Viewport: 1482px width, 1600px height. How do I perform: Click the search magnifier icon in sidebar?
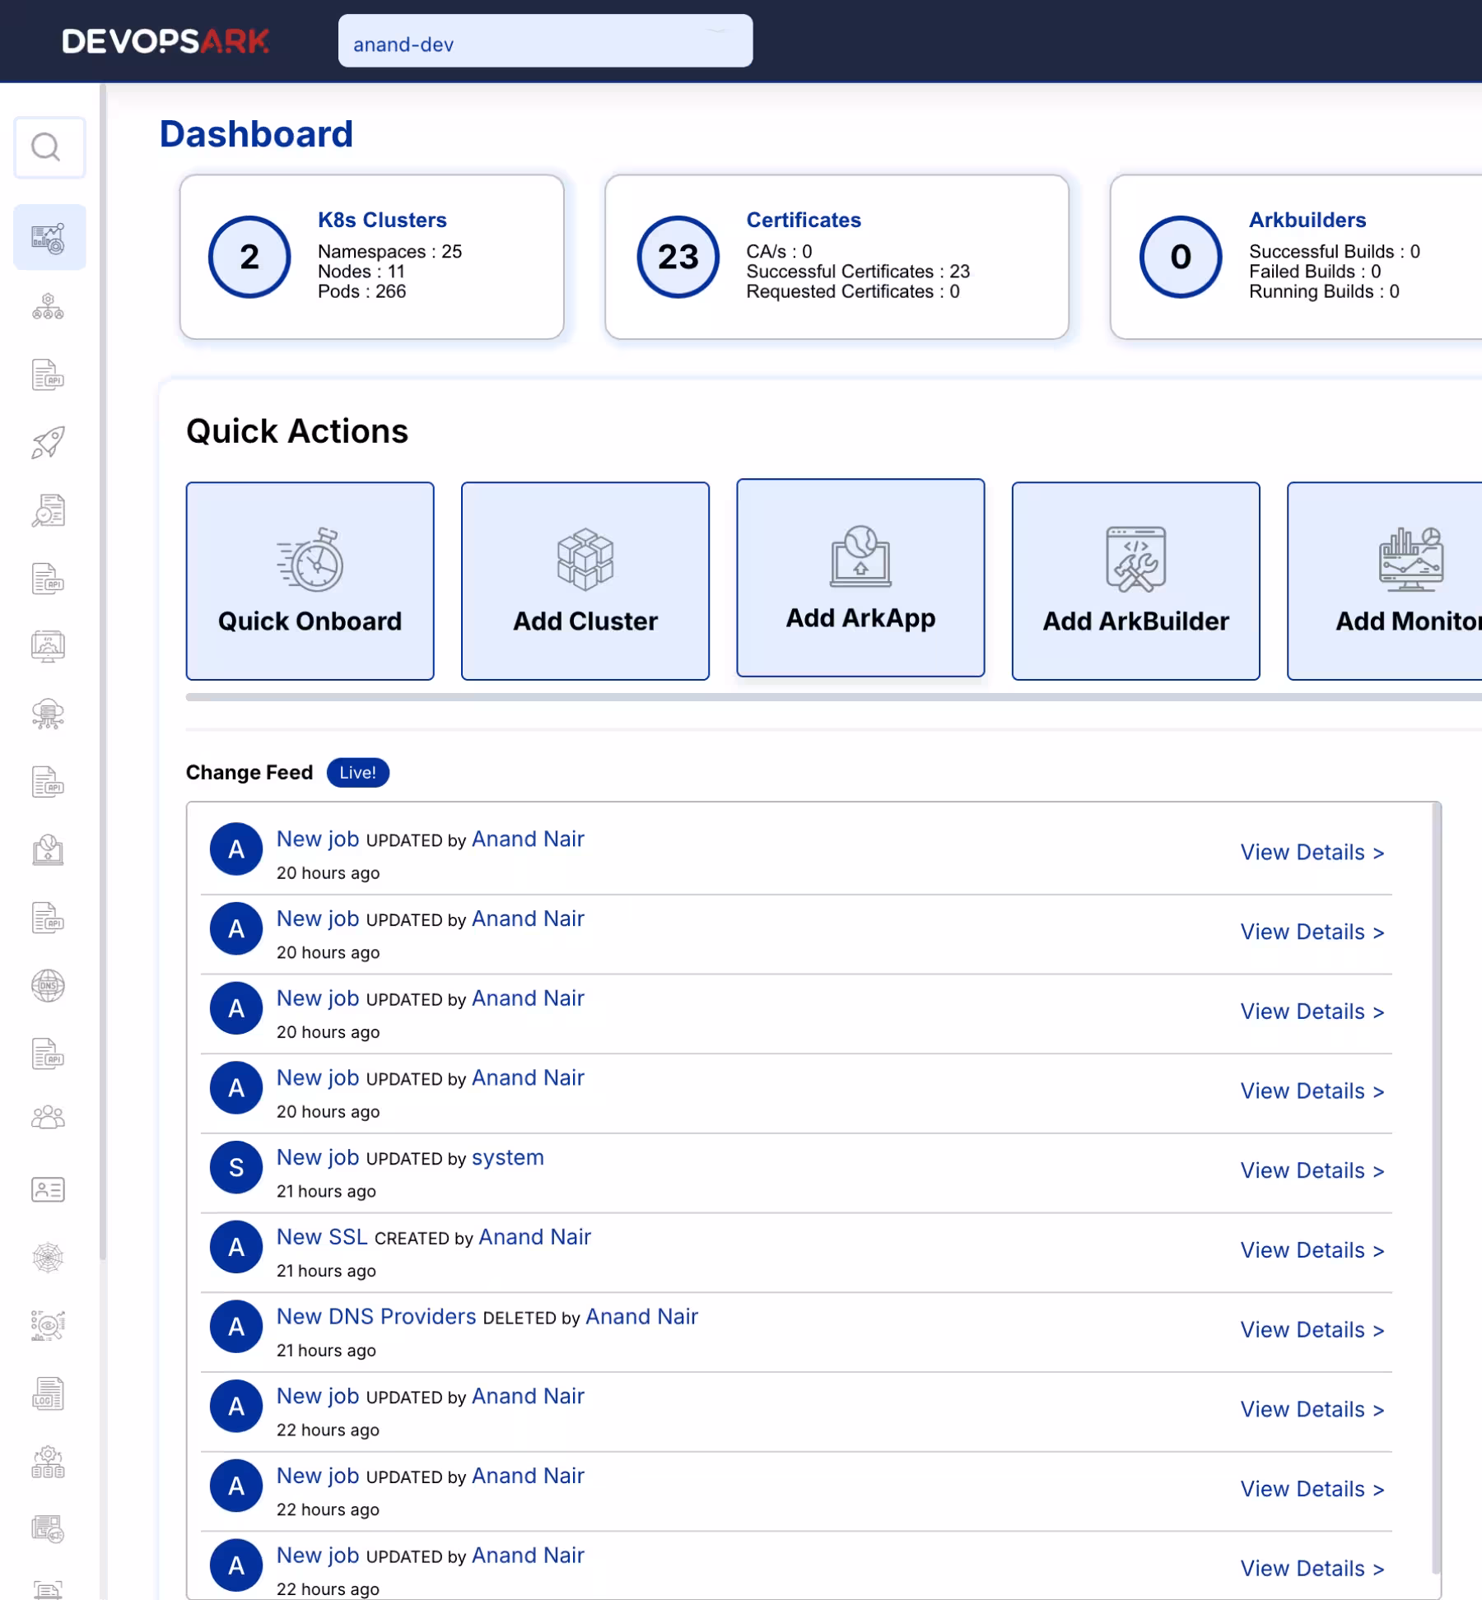(x=48, y=148)
